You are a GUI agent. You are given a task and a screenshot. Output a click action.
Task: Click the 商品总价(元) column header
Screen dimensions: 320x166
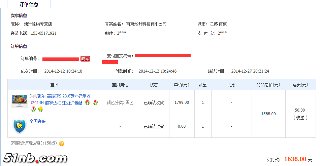point(268,85)
